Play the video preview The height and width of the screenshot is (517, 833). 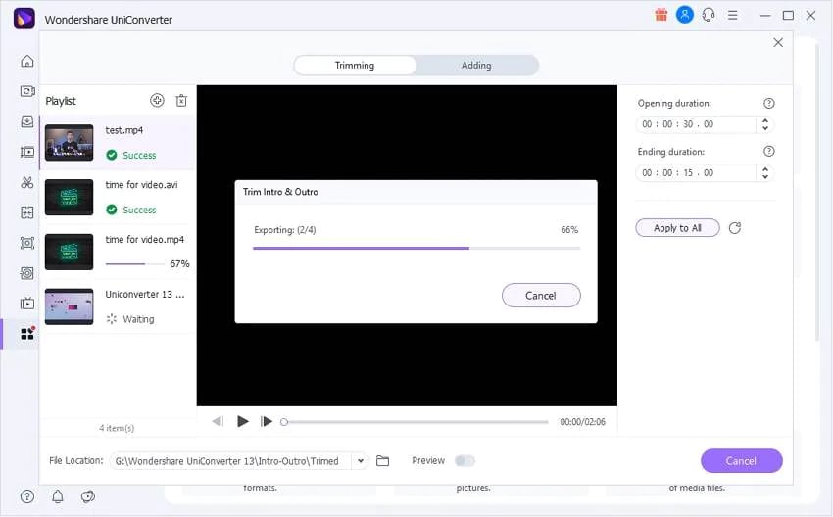243,421
